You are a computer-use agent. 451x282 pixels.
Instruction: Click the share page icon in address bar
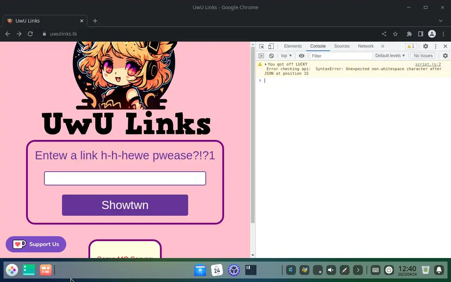[384, 34]
